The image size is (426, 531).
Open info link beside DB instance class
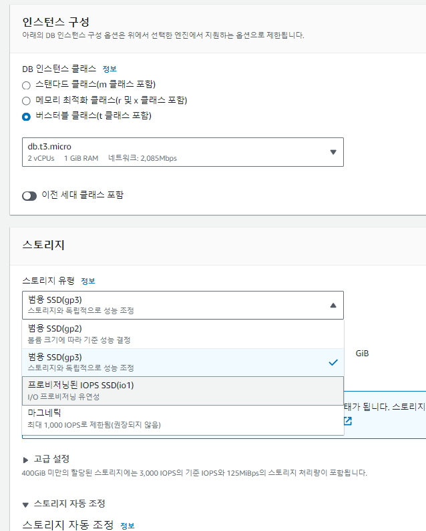pyautogui.click(x=109, y=69)
